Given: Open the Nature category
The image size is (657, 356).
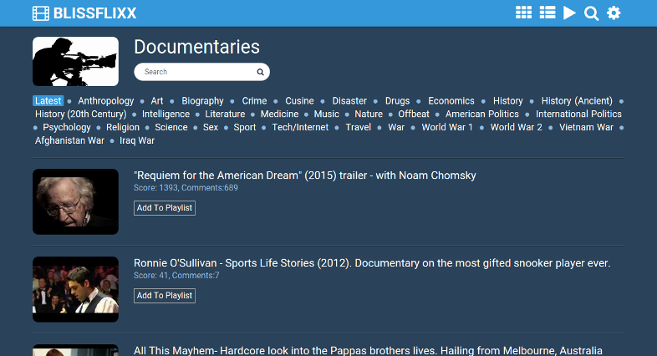Looking at the screenshot, I should point(369,114).
